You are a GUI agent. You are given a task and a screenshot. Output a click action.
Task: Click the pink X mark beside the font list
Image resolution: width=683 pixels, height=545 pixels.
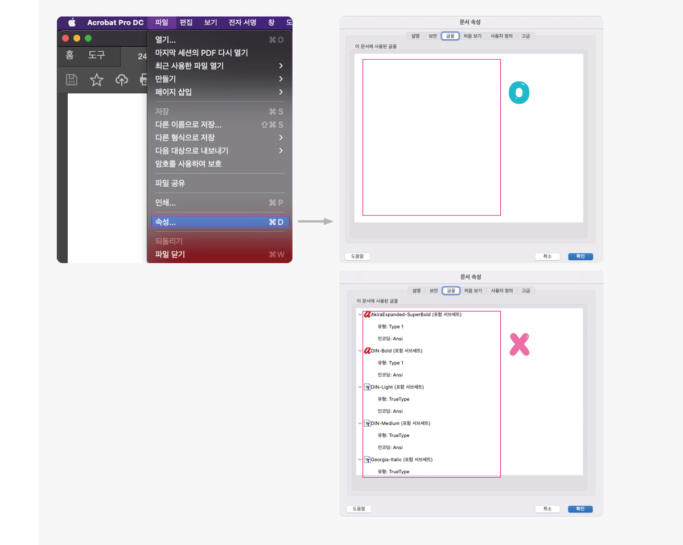519,345
